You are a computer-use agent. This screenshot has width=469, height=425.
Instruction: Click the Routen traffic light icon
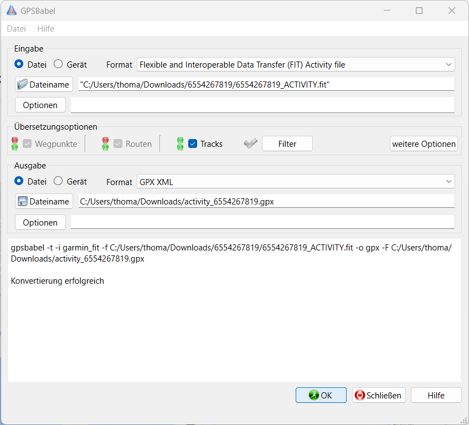click(105, 144)
